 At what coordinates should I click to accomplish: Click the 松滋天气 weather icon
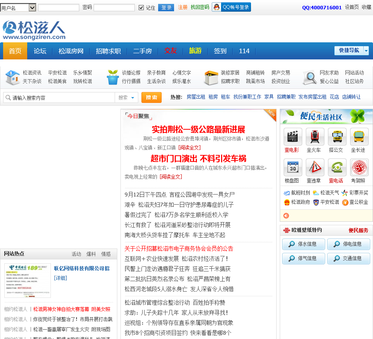[x=315, y=193]
